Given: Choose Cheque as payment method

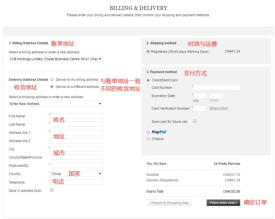Looking at the screenshot, I should [148, 139].
